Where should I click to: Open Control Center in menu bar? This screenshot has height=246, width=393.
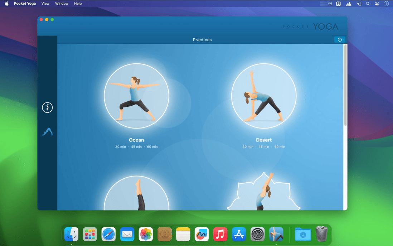377,4
